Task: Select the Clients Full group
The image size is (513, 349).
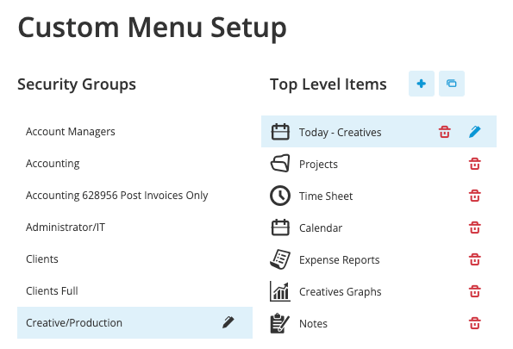Action: (135, 290)
